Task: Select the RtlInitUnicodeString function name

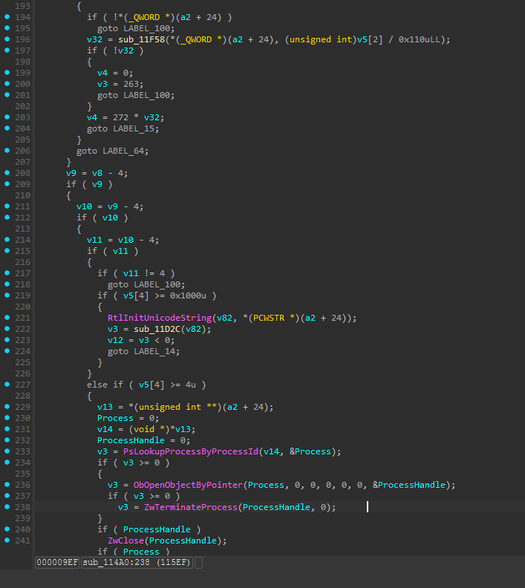Action: click(160, 318)
